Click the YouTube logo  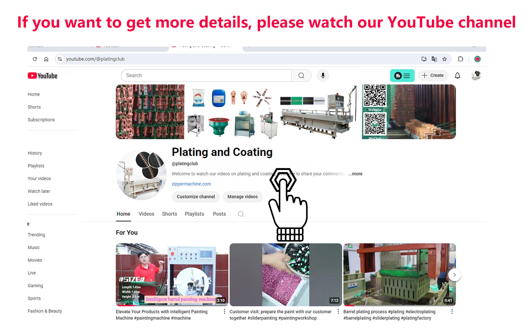(x=43, y=76)
